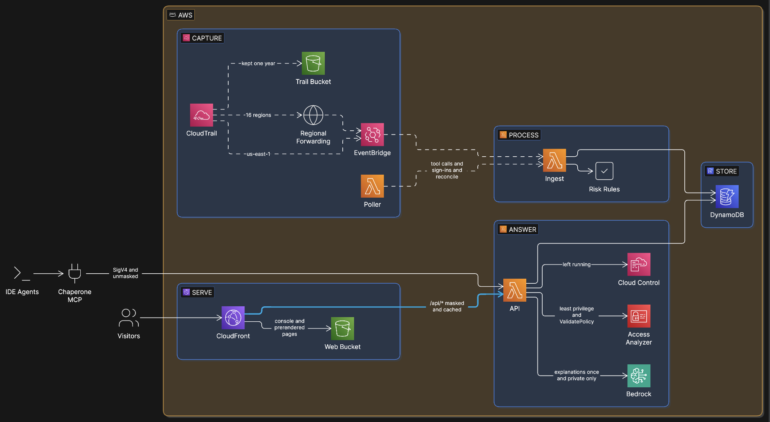Select the Poller Lambda icon

372,186
